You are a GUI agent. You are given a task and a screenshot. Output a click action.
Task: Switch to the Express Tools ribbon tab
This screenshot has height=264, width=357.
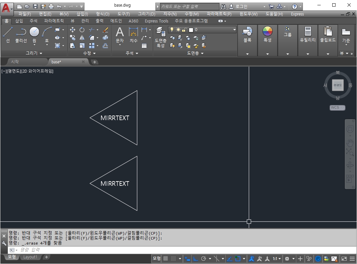click(x=156, y=21)
